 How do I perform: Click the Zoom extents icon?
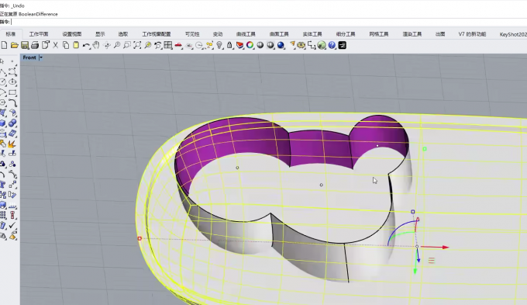coord(137,45)
